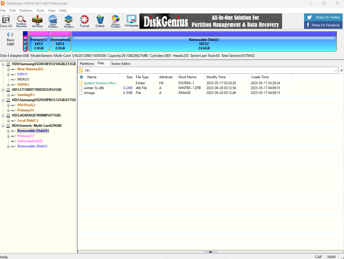Toggle the CAP indicator
This screenshot has height=259, width=344.
(319, 257)
